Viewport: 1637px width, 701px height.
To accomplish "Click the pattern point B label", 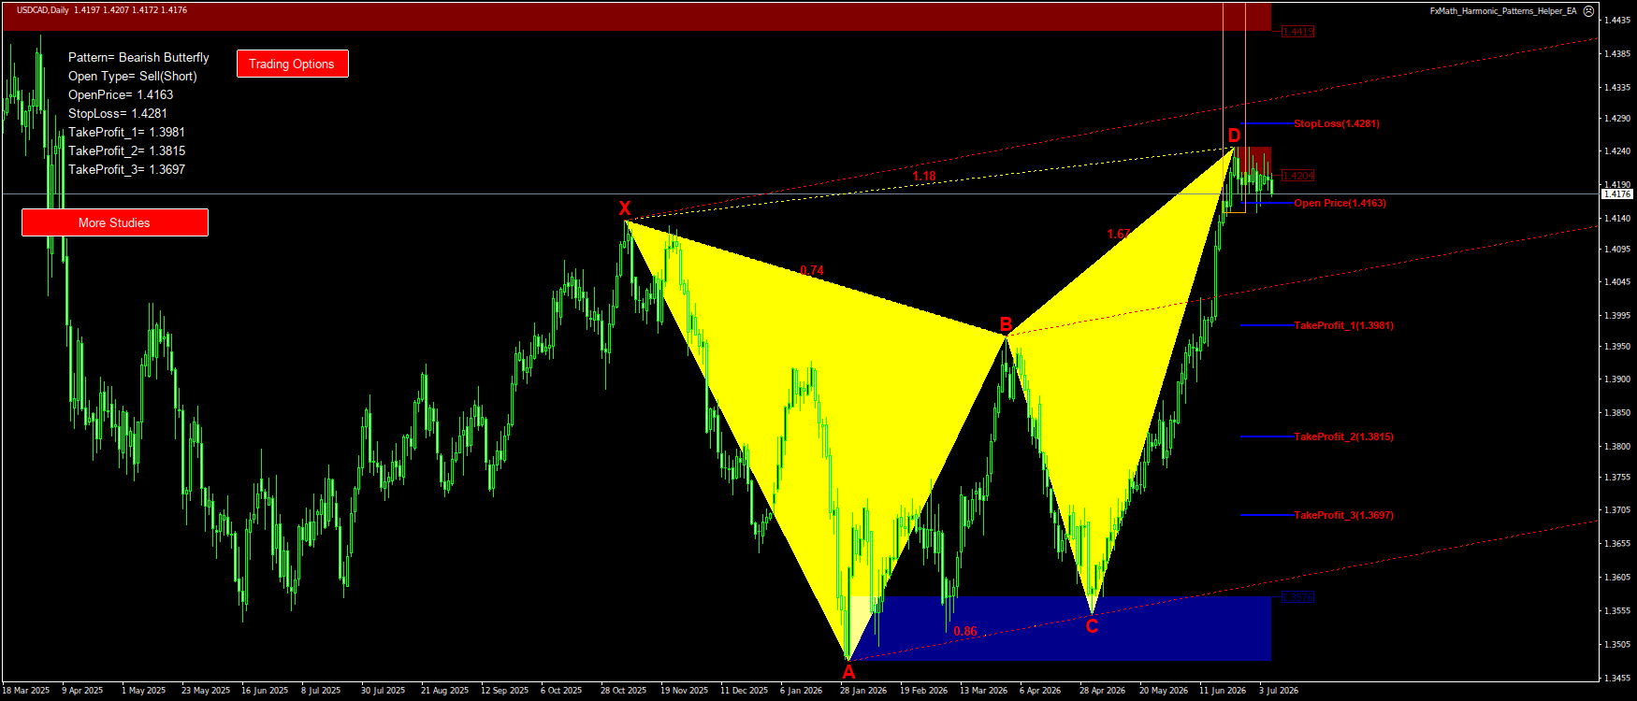I will [1006, 324].
